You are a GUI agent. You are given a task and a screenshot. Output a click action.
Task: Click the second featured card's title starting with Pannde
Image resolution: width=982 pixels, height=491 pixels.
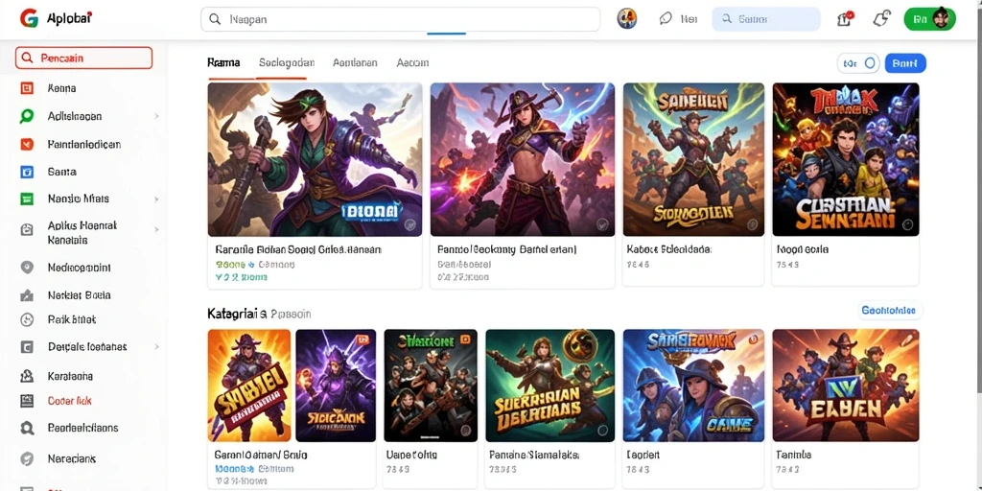506,249
